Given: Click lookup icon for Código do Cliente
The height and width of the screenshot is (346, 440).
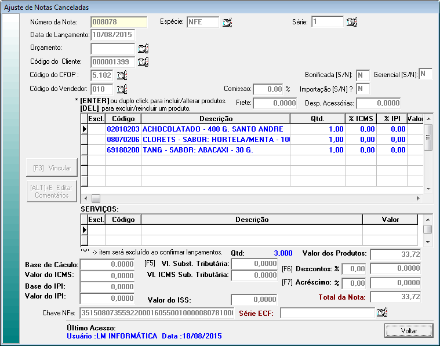Looking at the screenshot, I should (143, 62).
